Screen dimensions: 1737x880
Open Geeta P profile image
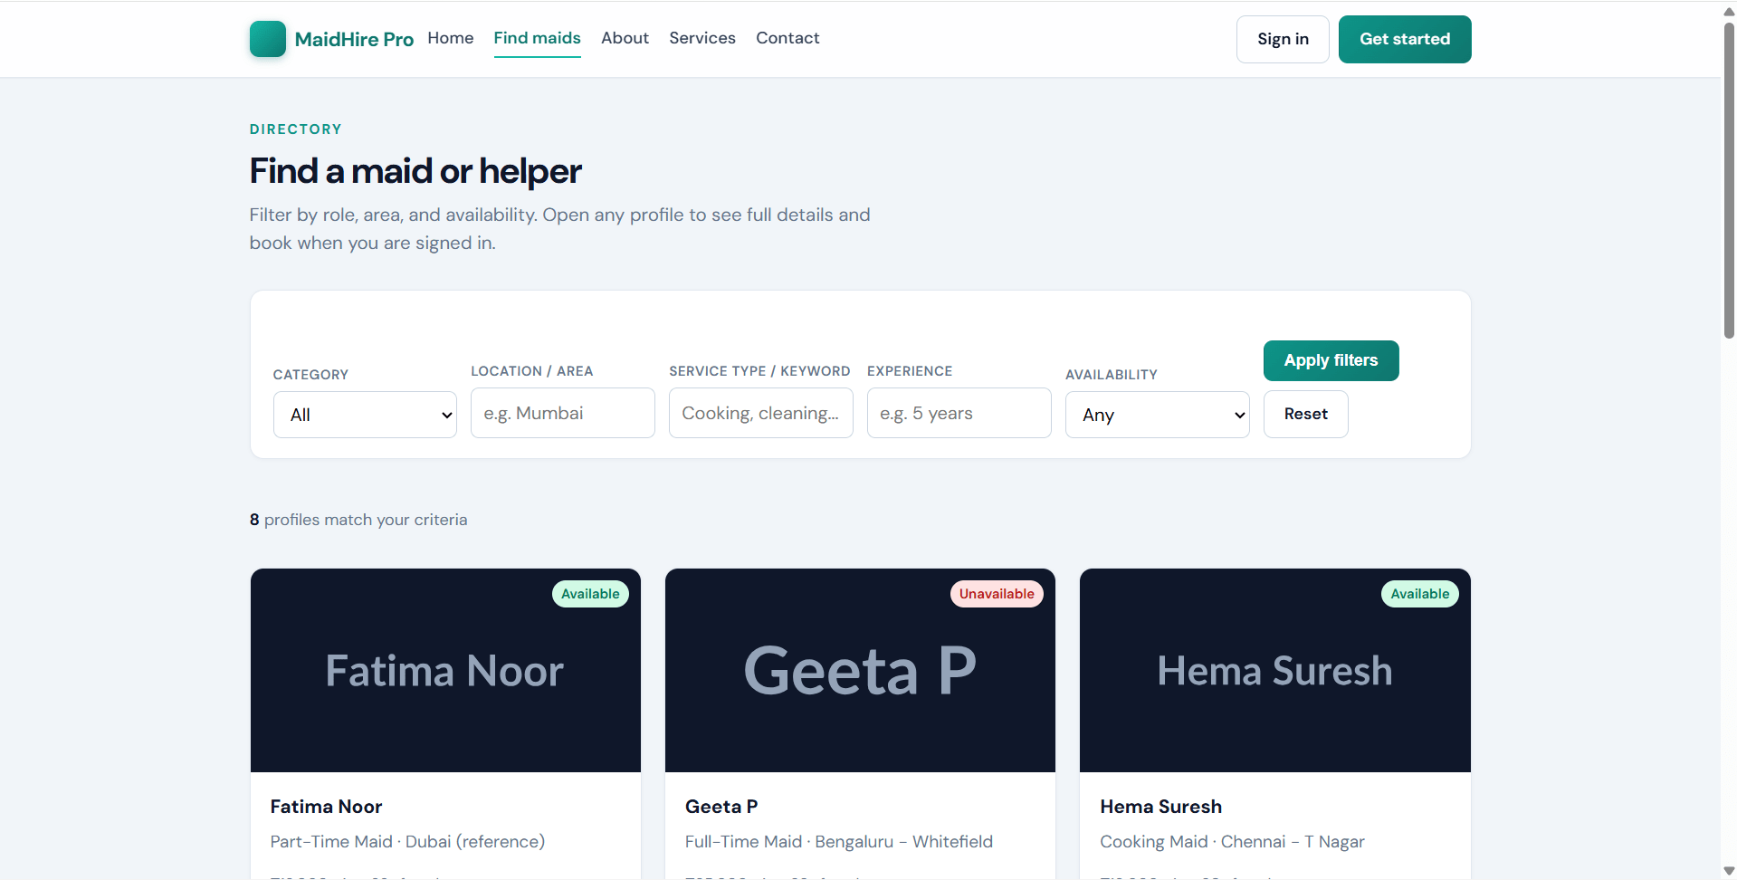tap(860, 670)
